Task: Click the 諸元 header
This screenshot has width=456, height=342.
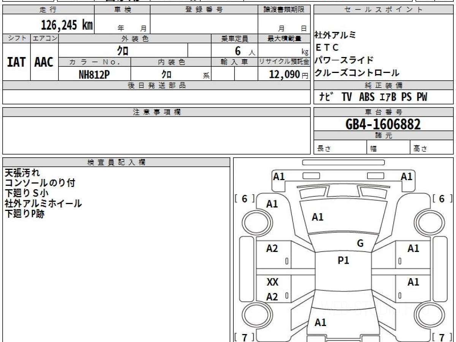Action: click(383, 136)
